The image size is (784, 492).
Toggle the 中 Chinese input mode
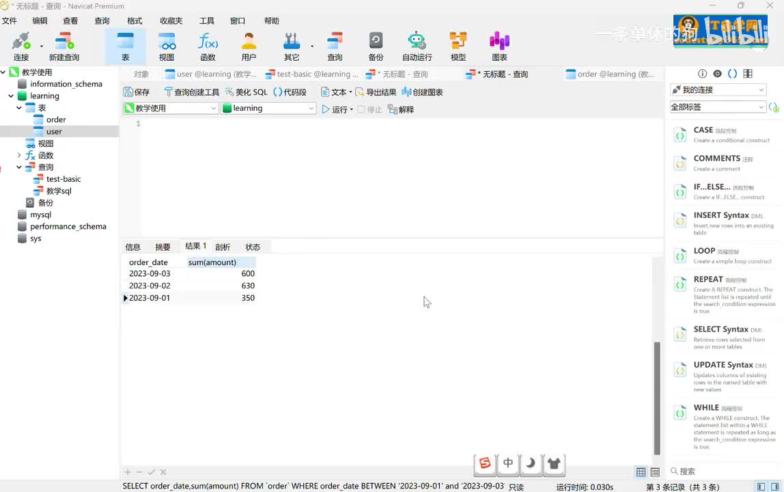point(507,463)
